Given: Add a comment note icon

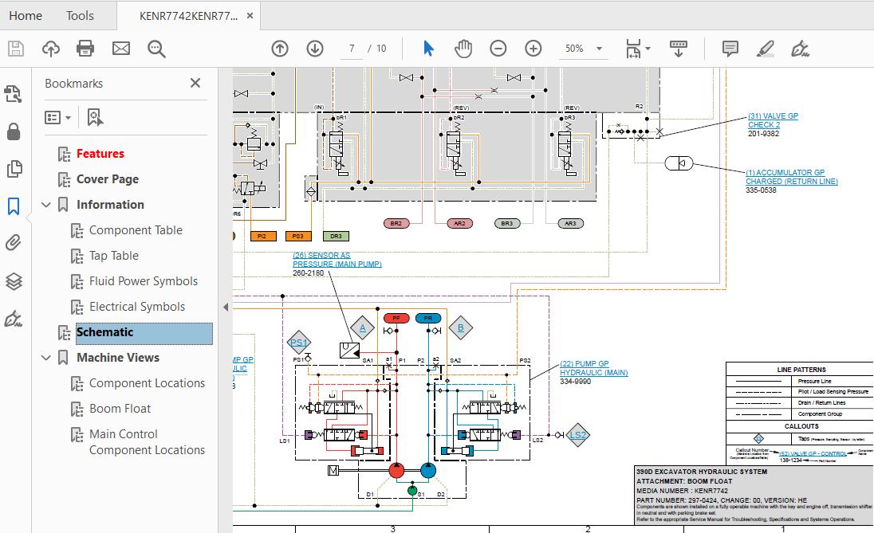Looking at the screenshot, I should pos(730,49).
